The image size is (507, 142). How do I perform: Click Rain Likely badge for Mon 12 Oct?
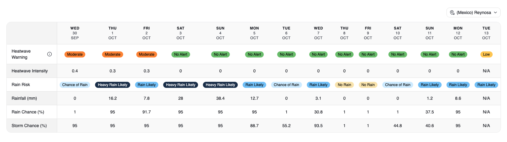click(458, 85)
